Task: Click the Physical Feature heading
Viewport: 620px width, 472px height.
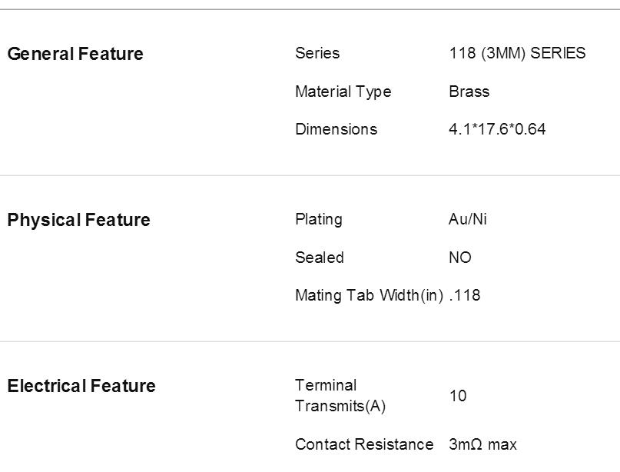Action: 78,220
